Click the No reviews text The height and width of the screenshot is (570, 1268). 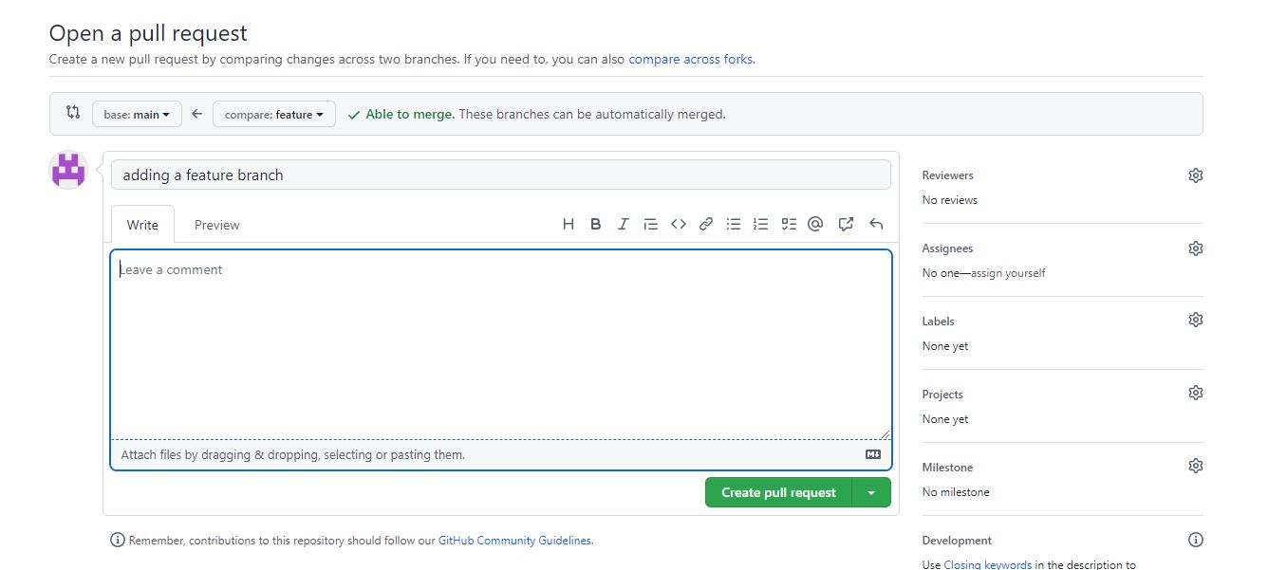[x=950, y=200]
